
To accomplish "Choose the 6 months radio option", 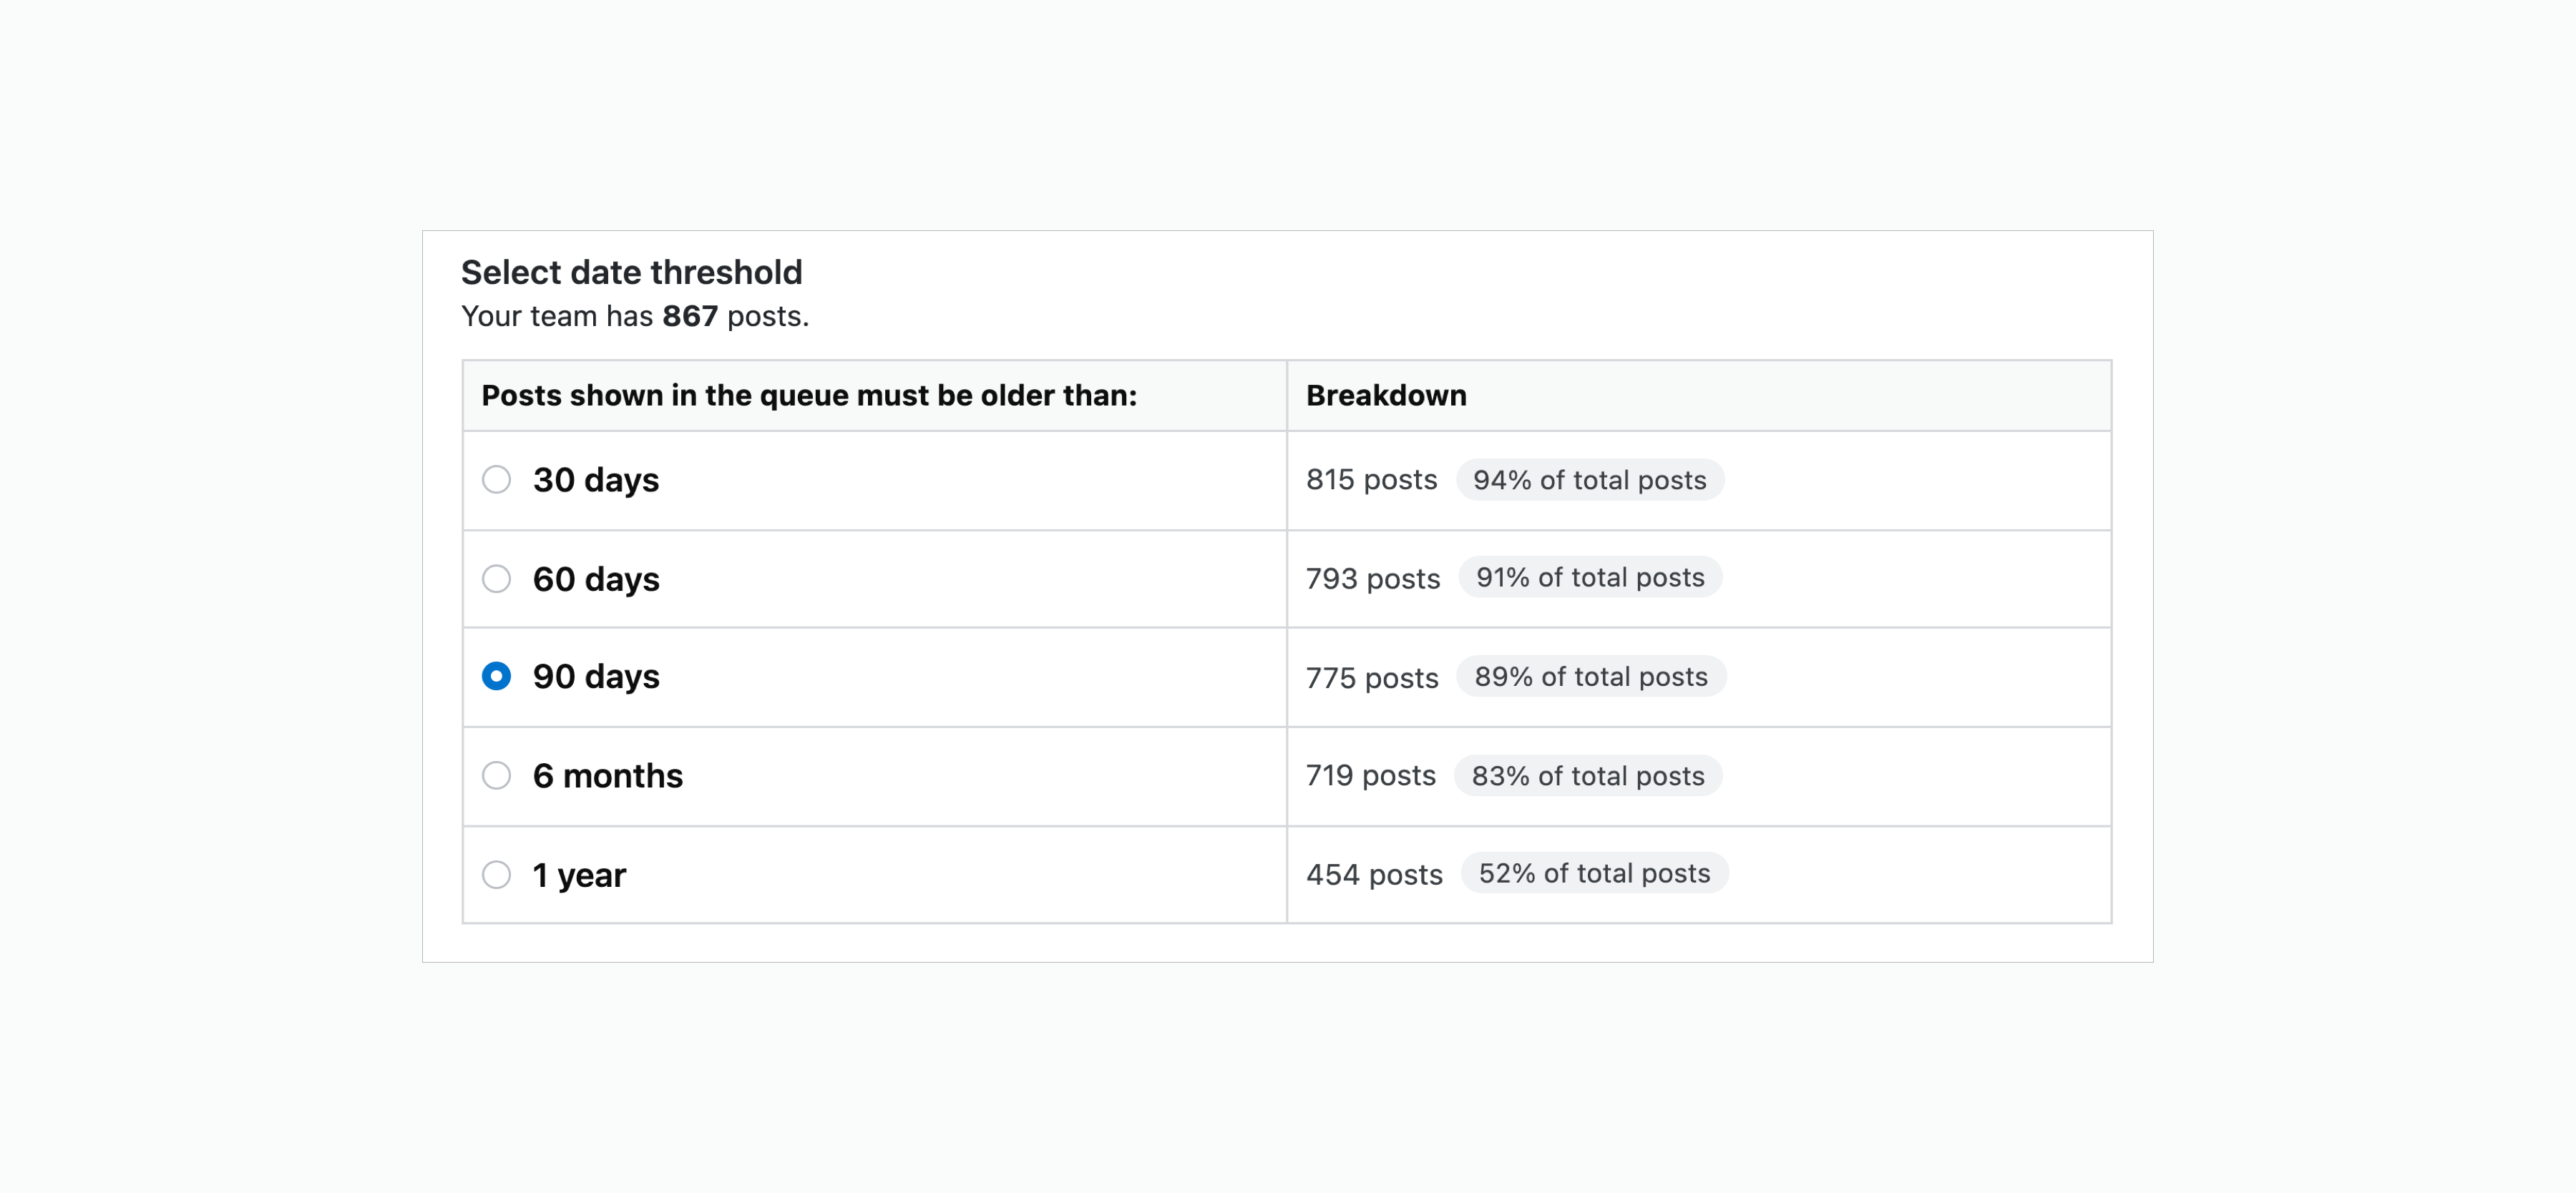I will (496, 775).
